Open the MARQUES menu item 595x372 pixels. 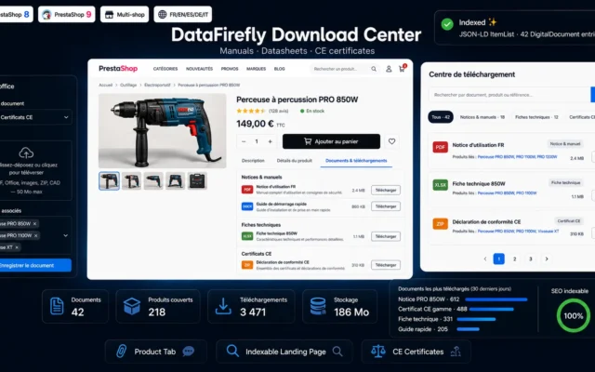click(x=257, y=69)
